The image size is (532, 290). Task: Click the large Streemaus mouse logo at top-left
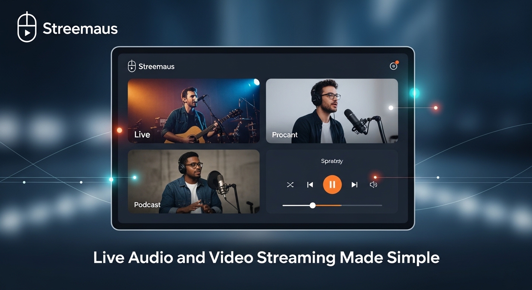(x=27, y=27)
